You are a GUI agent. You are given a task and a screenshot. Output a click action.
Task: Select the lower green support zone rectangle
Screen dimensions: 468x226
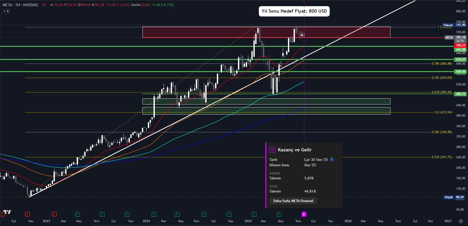(x=266, y=111)
